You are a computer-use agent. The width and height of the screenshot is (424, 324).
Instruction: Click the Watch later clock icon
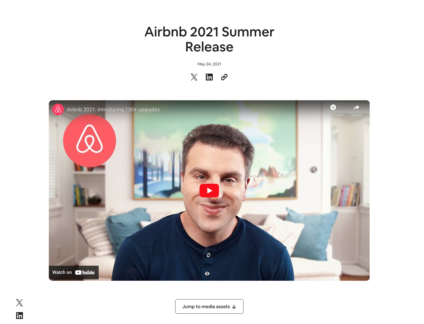point(333,107)
